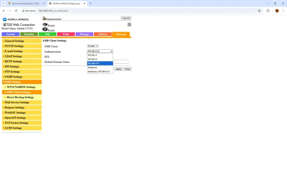The height and width of the screenshot is (171, 287).
Task: Open TCP Socket Settings
Action: tap(22, 123)
